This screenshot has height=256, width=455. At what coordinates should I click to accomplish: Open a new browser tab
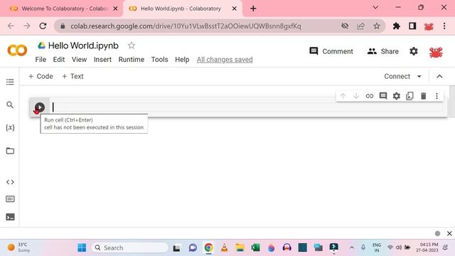(x=253, y=9)
